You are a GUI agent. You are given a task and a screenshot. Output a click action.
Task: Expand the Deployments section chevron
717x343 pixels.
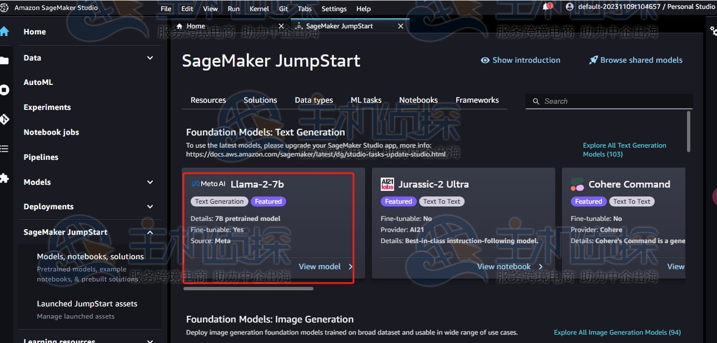tap(150, 206)
